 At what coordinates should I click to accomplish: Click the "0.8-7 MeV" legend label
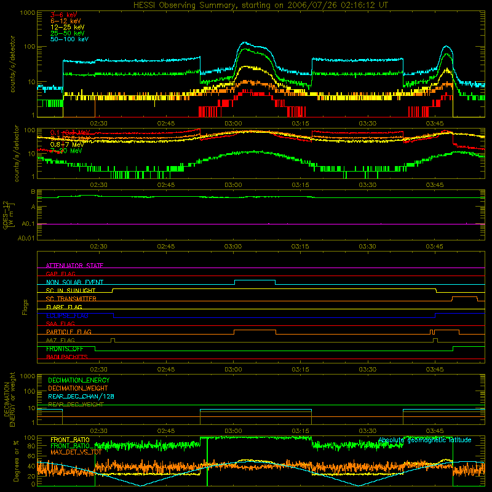[x=67, y=145]
